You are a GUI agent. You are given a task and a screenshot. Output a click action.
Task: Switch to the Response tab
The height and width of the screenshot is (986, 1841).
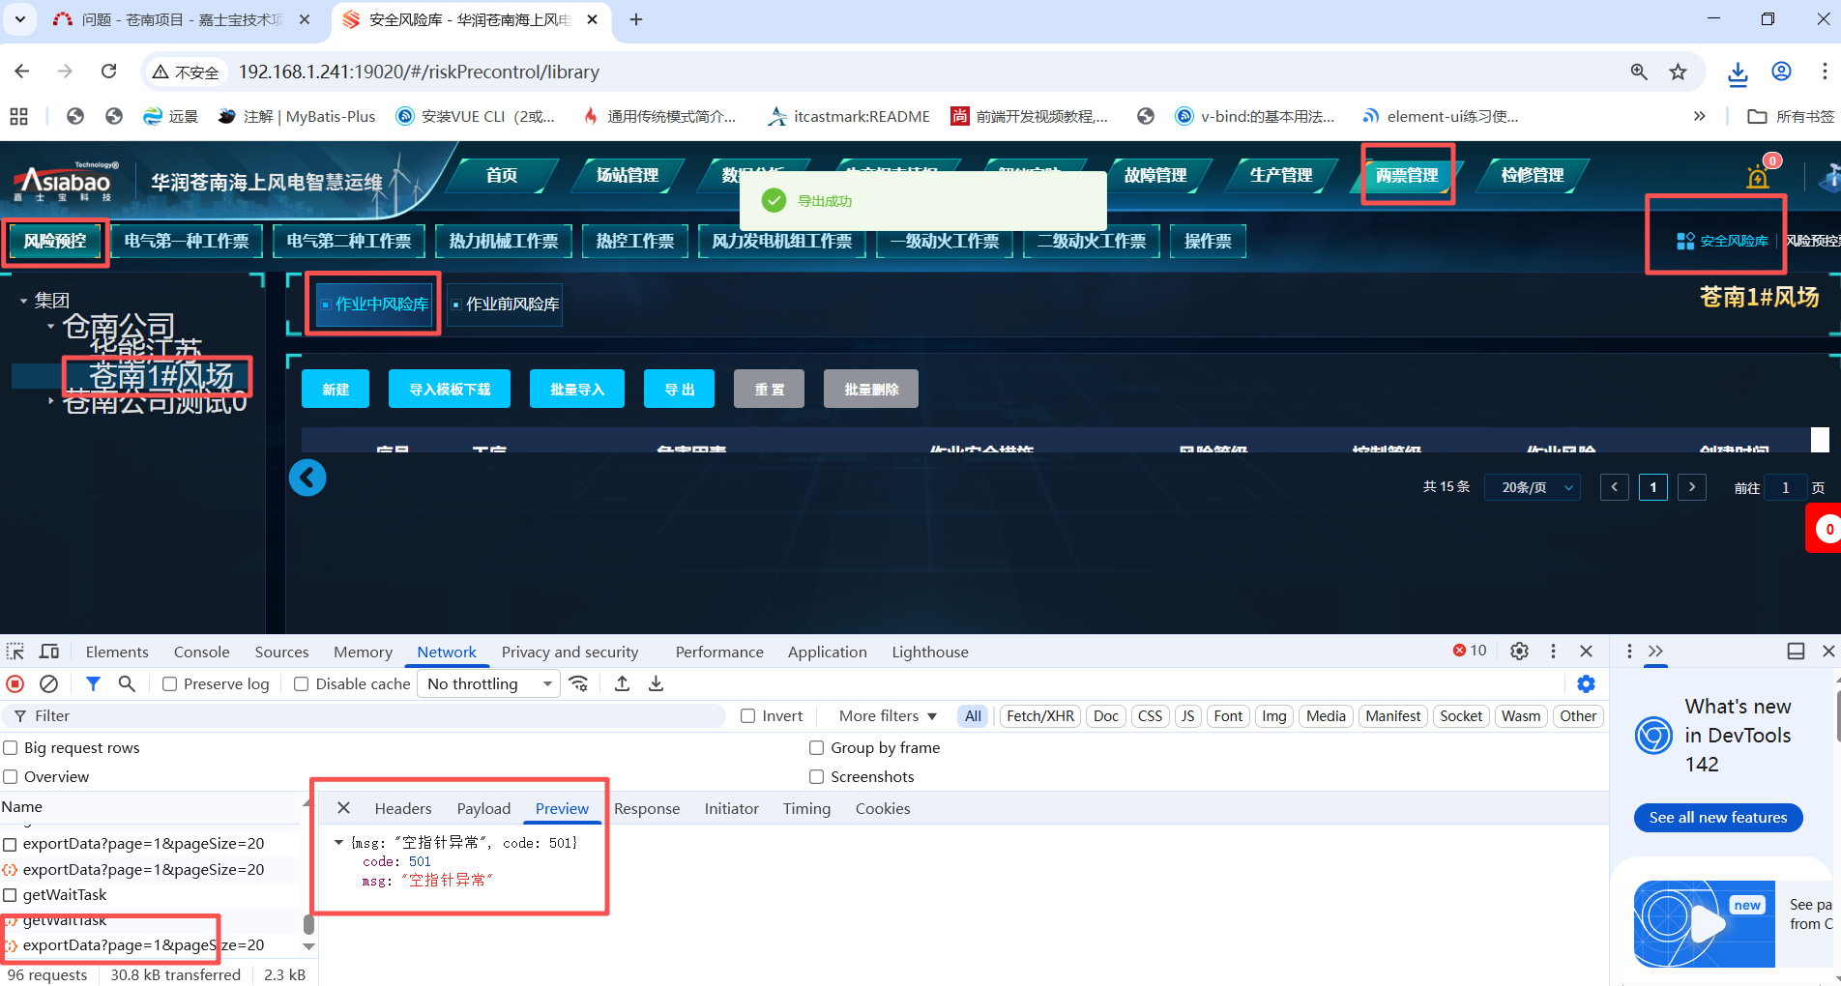click(646, 809)
